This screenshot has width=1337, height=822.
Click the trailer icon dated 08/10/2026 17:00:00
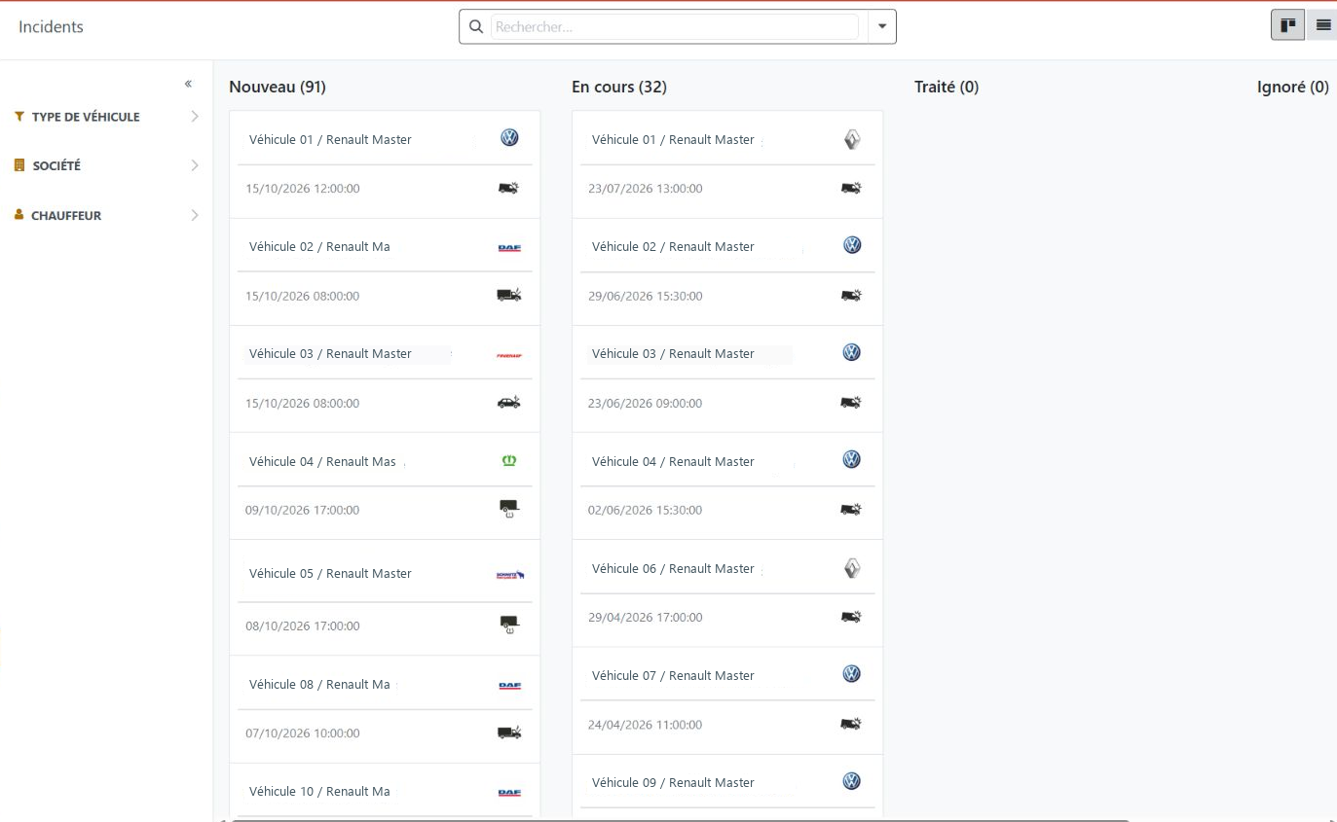click(508, 625)
